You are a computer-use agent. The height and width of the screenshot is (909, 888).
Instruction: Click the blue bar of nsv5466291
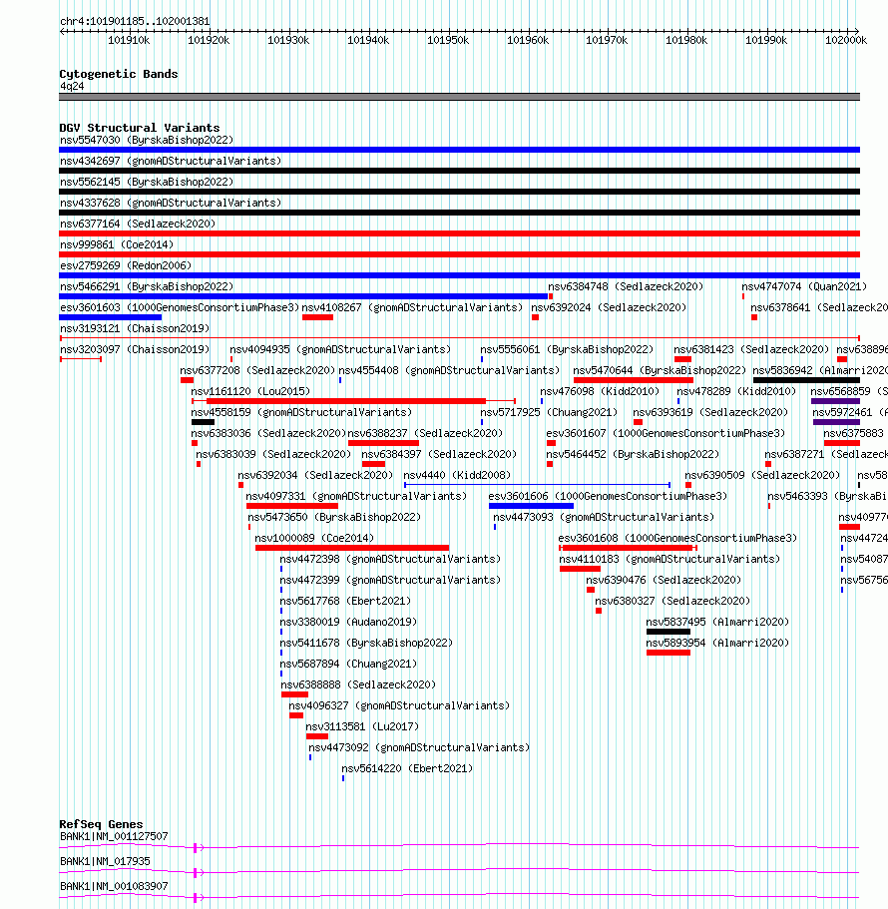(x=303, y=296)
